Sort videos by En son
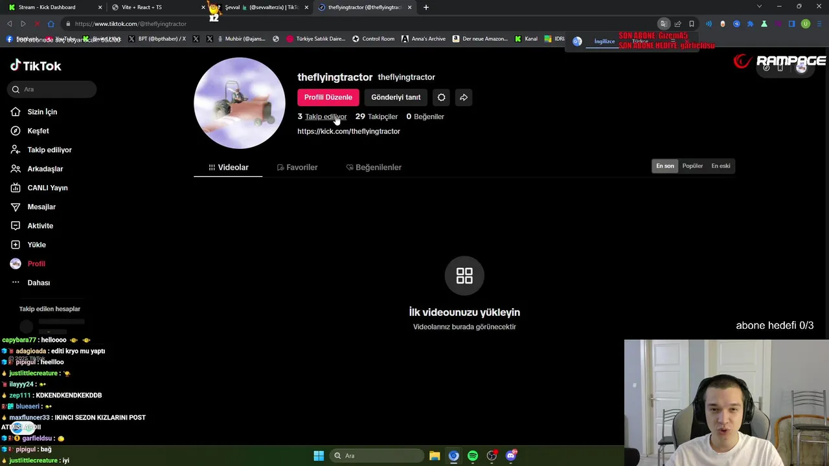This screenshot has width=829, height=466. 665,166
